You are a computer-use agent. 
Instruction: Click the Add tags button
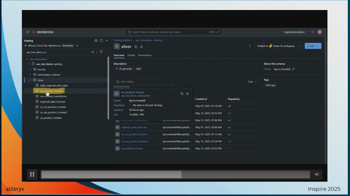click(270, 85)
